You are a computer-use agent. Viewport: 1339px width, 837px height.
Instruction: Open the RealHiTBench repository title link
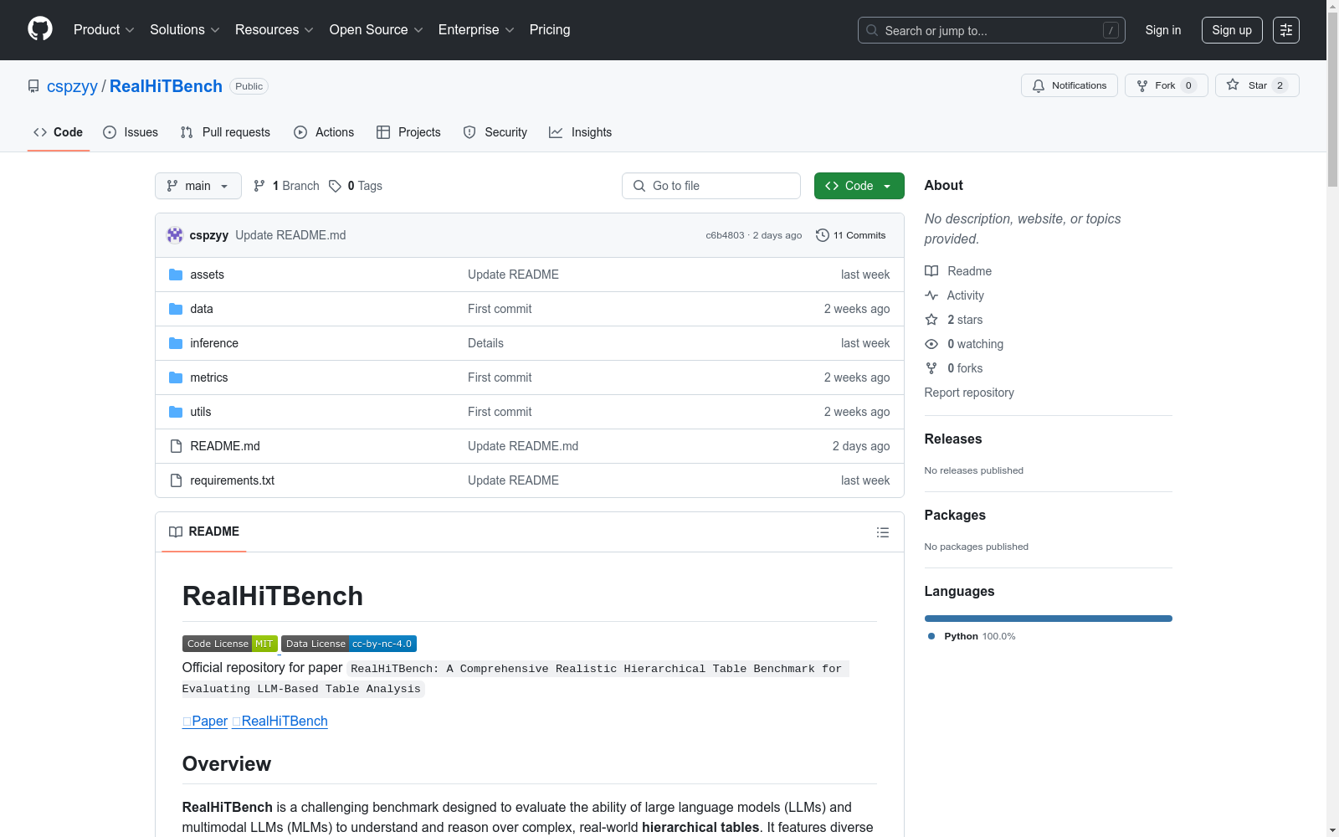166,86
